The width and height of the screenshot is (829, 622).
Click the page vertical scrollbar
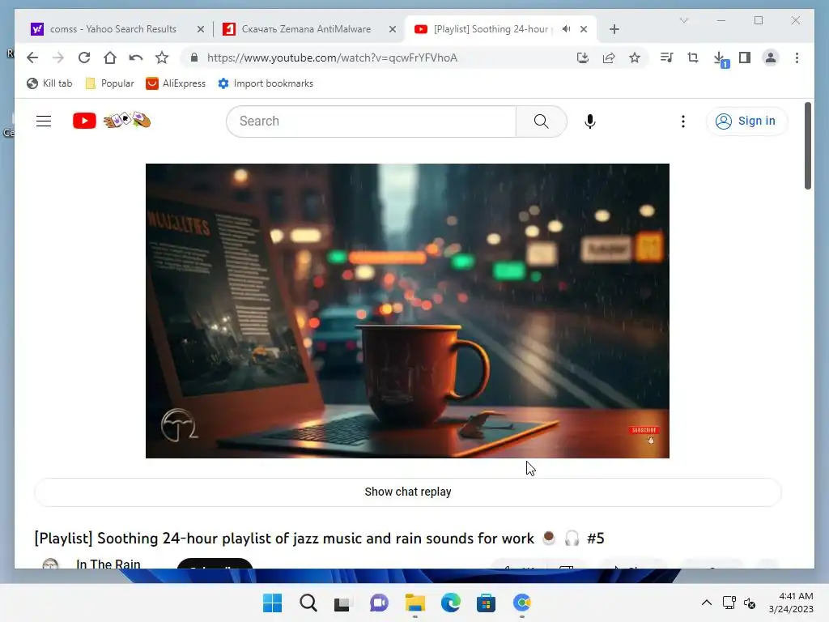point(807,146)
